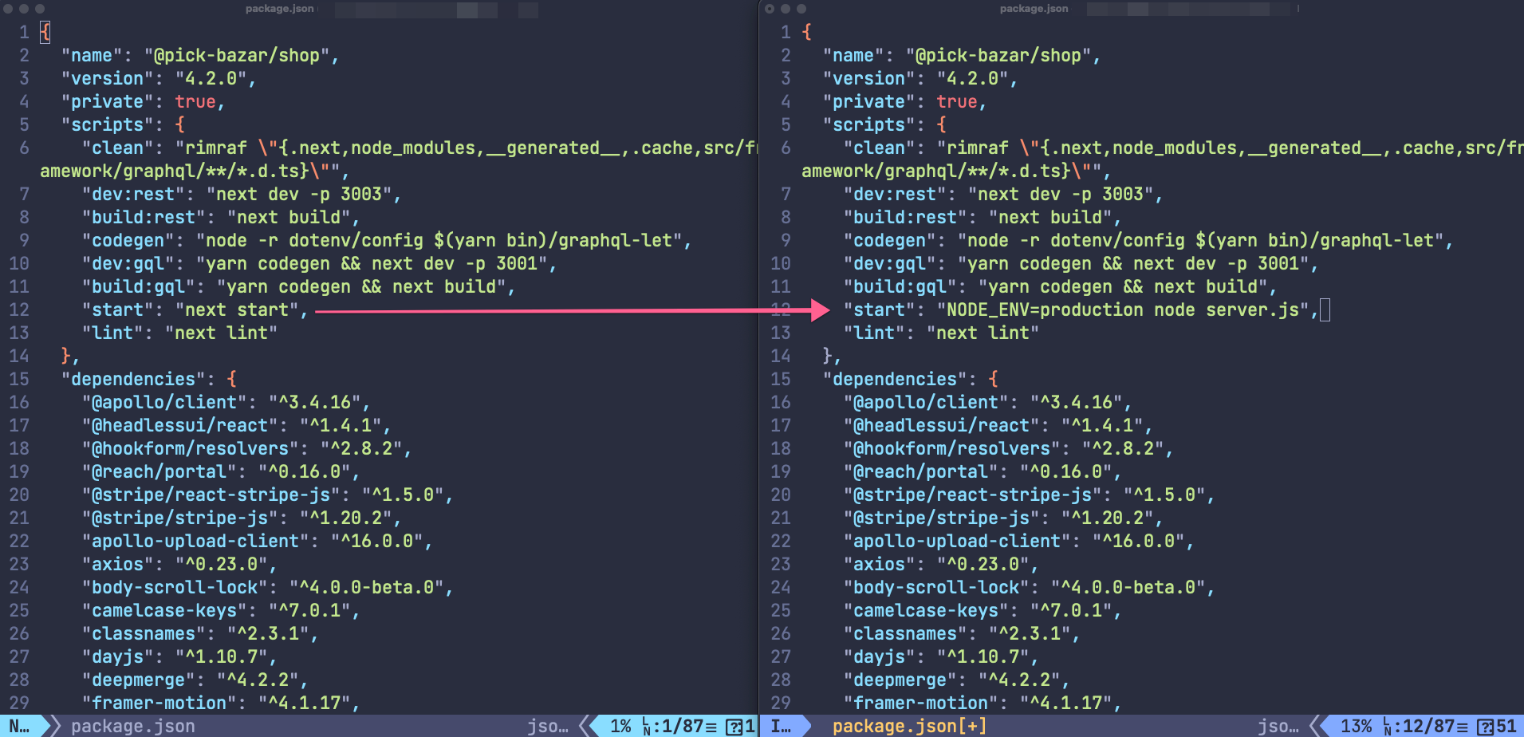Click the "next lint" value in the left window
This screenshot has height=737, width=1524.
point(222,333)
